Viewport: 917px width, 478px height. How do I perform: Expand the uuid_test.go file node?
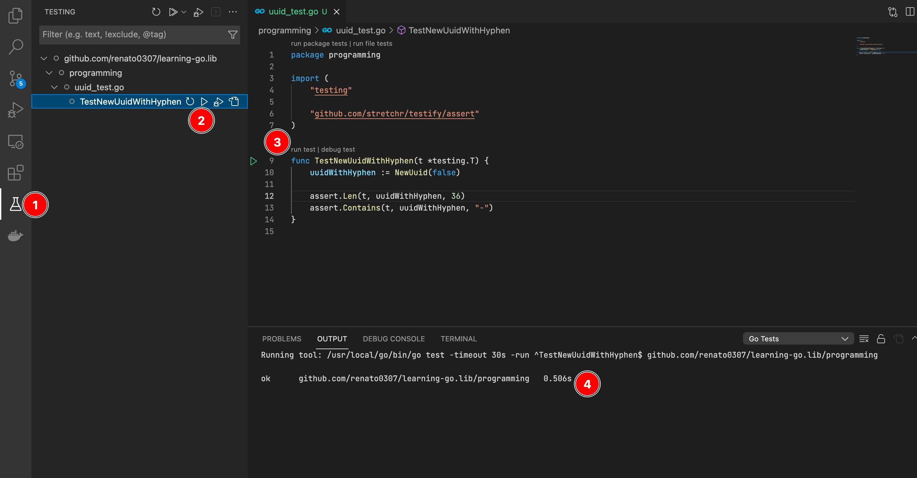[x=55, y=87]
